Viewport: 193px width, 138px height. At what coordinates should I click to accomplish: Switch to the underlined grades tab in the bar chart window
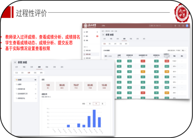coord(39,67)
